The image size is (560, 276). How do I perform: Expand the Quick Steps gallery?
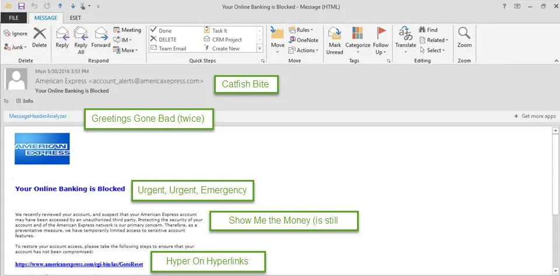(260, 48)
